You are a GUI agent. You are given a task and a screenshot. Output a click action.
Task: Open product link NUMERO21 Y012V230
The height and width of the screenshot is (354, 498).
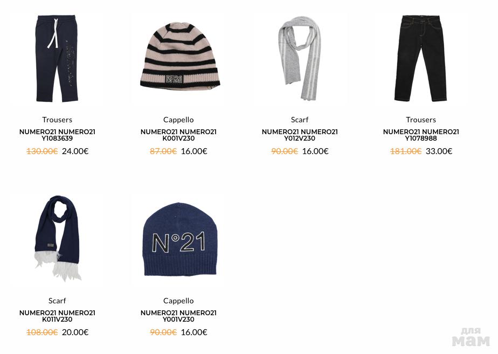click(x=300, y=135)
